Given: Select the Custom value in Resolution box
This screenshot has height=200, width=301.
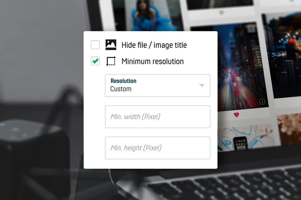Looking at the screenshot, I should pyautogui.click(x=121, y=89).
